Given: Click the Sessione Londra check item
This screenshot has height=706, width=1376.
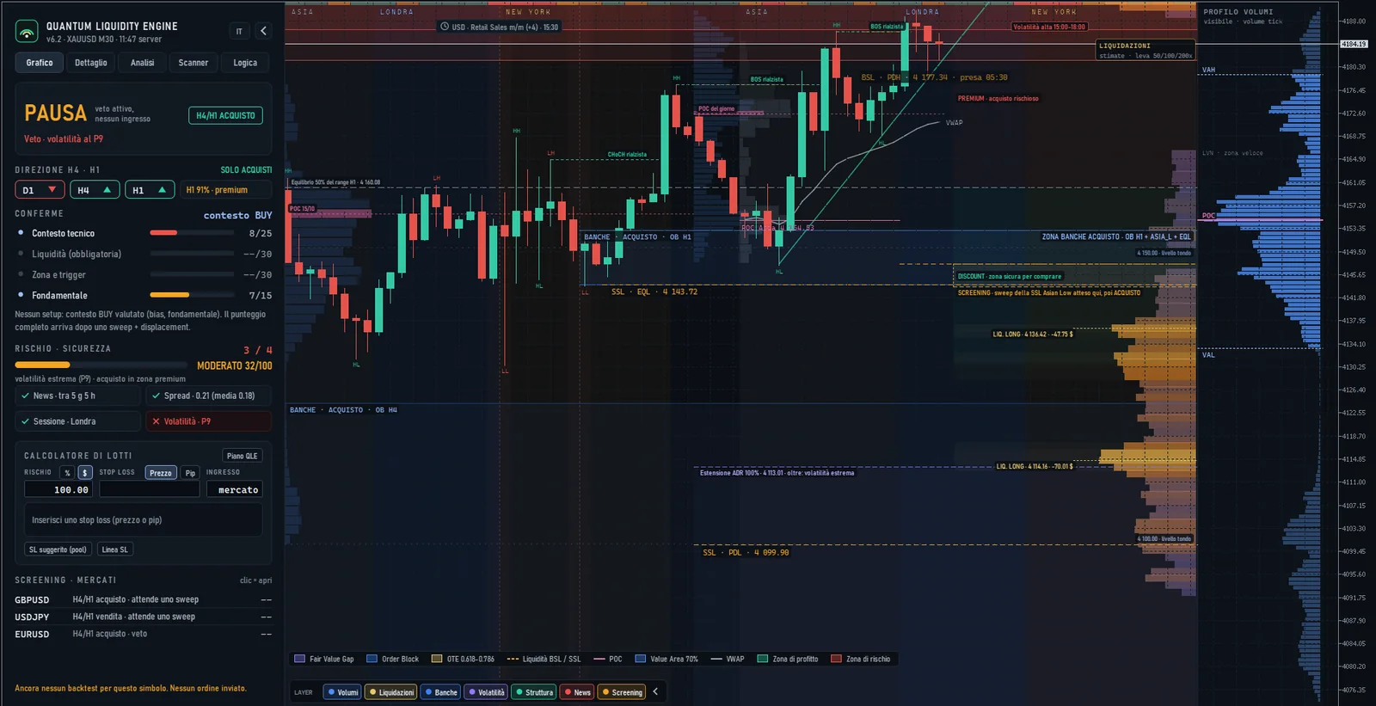Looking at the screenshot, I should [78, 421].
